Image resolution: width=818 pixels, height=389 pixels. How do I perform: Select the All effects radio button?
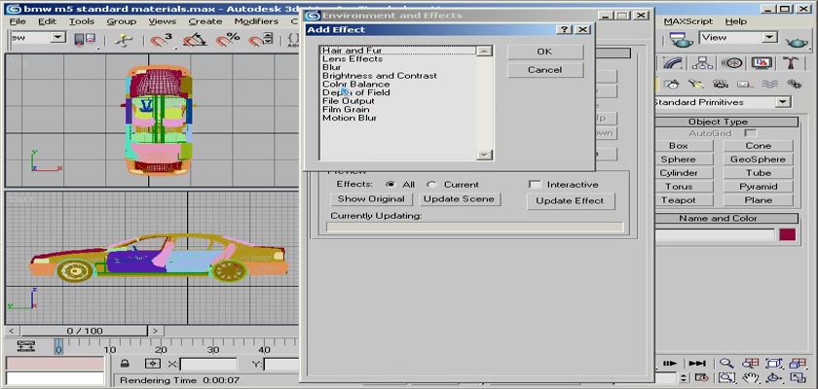(390, 185)
